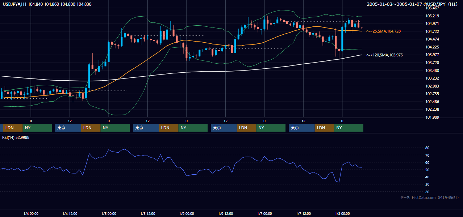The image size is (463, 217).
Task: Select the 1/8 00:00 date label
Action: click(x=342, y=214)
